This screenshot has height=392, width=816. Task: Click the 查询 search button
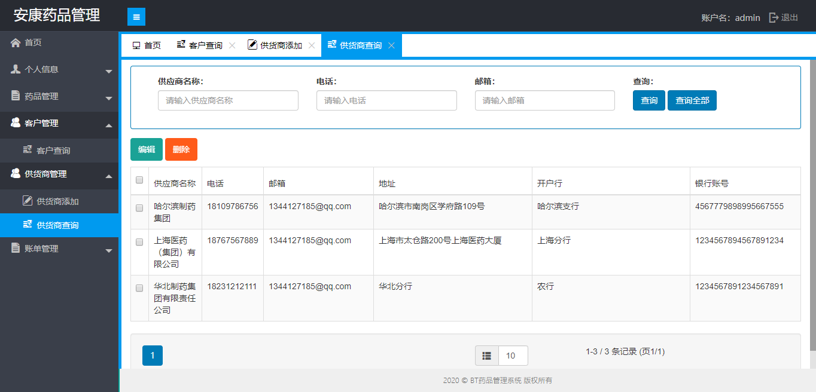point(649,100)
